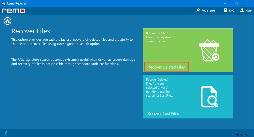Click the Registered key icon

(x=198, y=11)
